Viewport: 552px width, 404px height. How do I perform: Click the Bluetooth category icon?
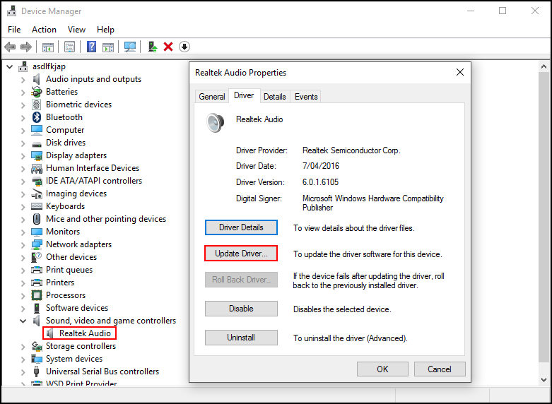[37, 117]
